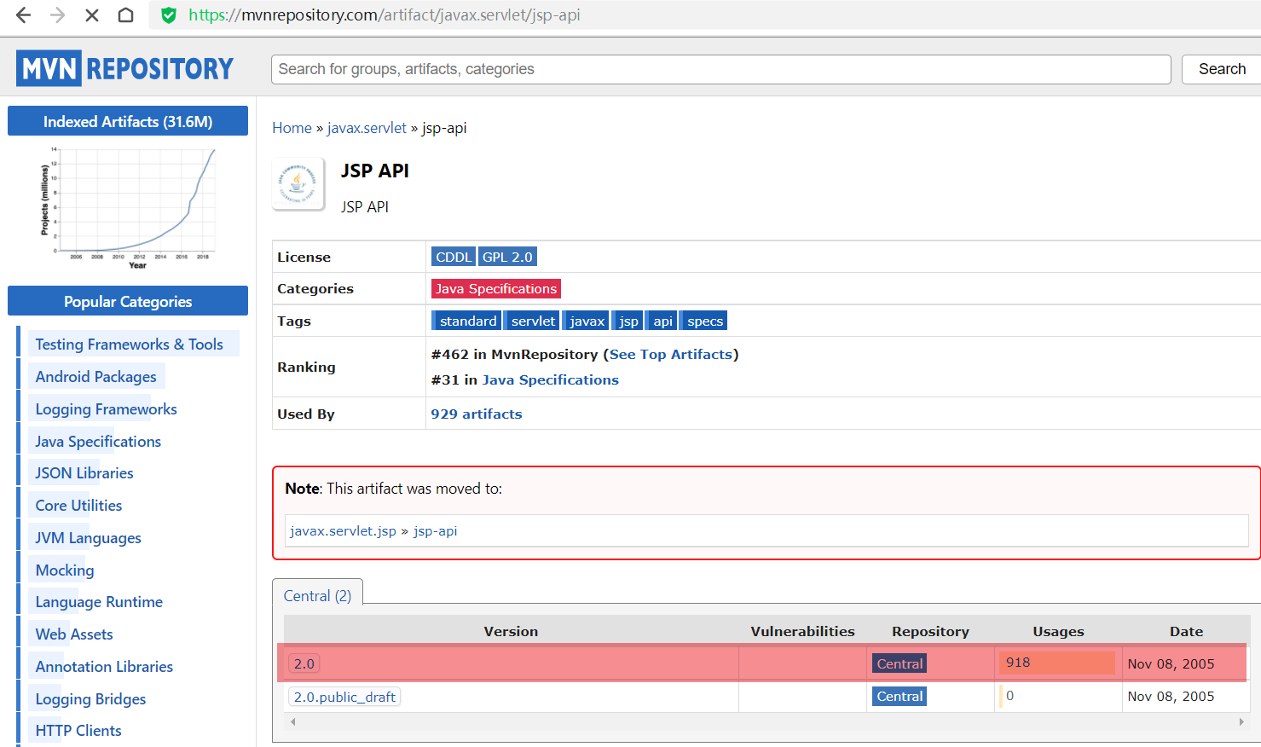Click the indexed artifacts growth chart
Image resolution: width=1261 pixels, height=747 pixels.
128,208
